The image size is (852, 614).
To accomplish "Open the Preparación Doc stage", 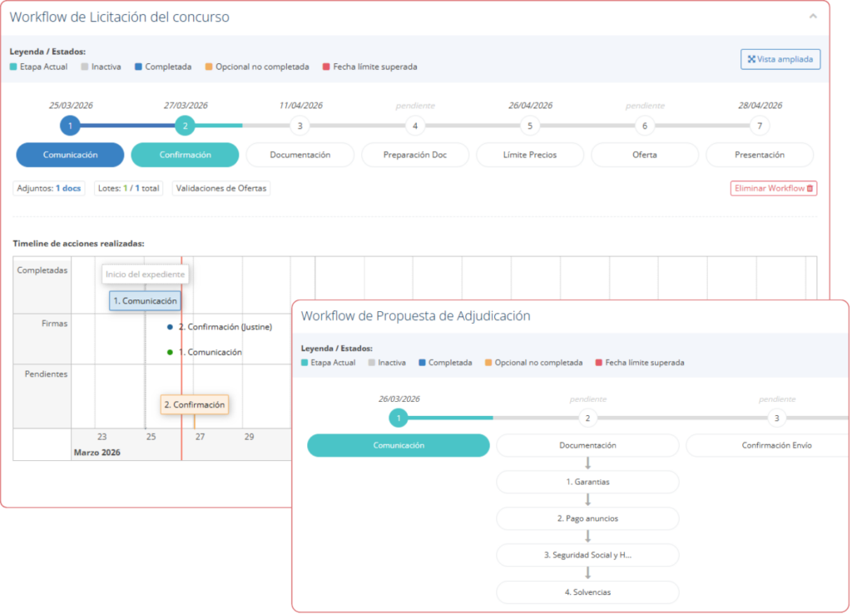I will tap(415, 155).
